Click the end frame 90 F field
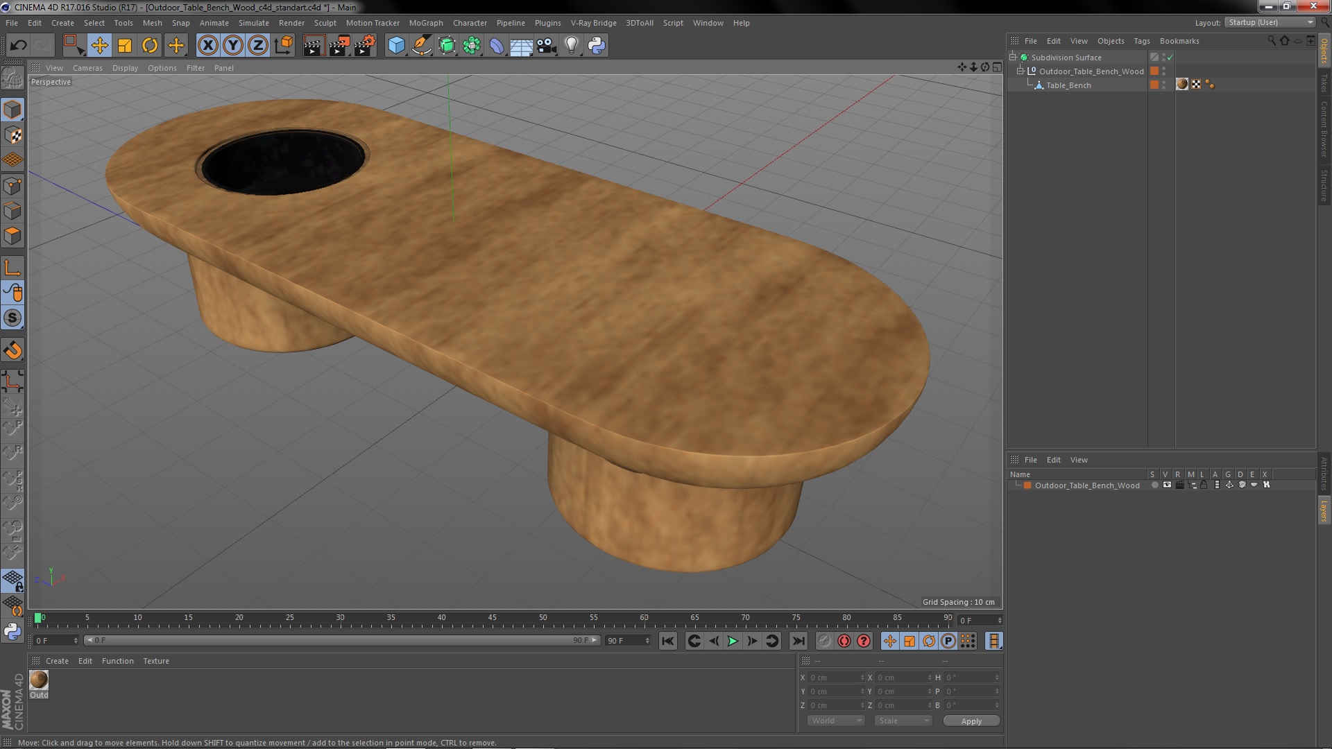1332x749 pixels. tap(627, 641)
